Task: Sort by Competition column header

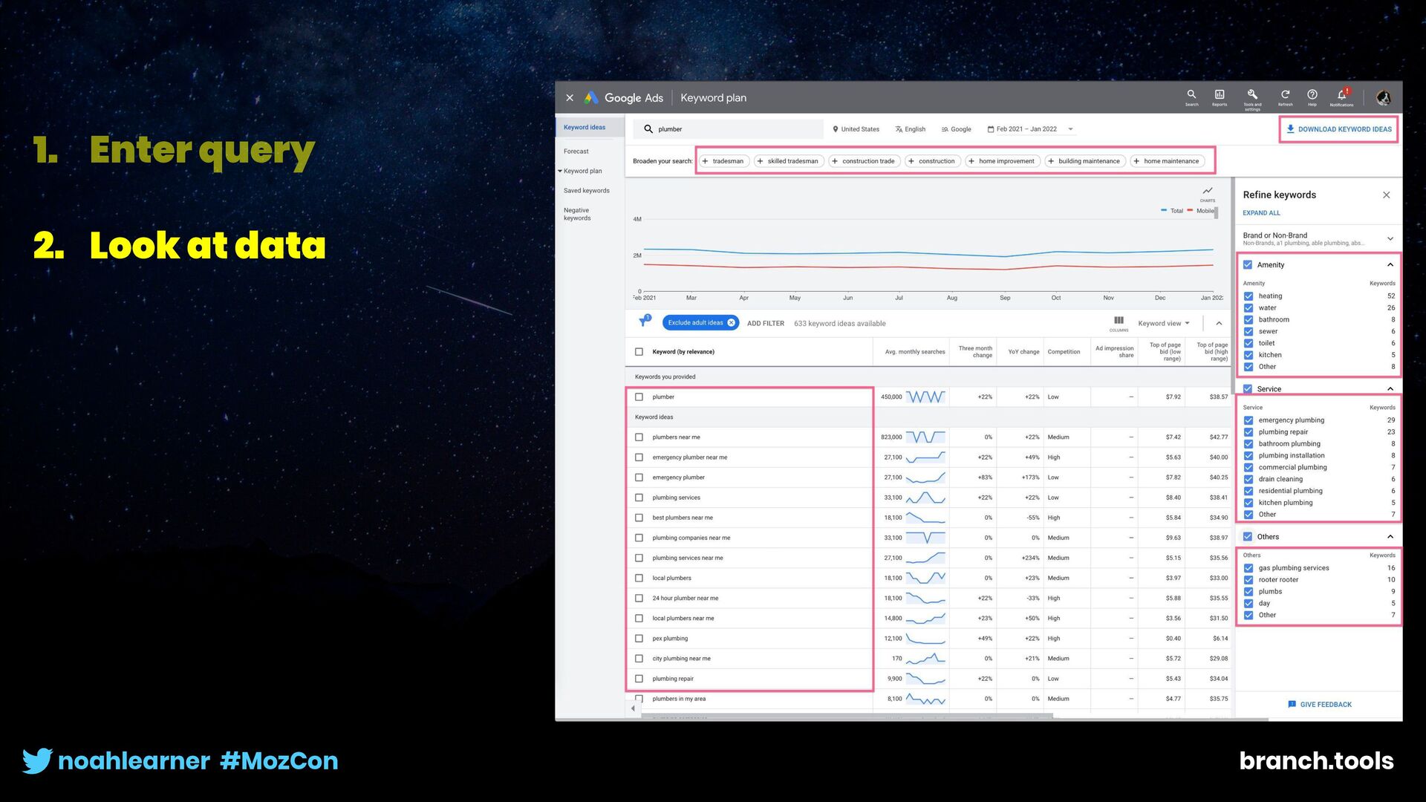Action: pyautogui.click(x=1064, y=352)
